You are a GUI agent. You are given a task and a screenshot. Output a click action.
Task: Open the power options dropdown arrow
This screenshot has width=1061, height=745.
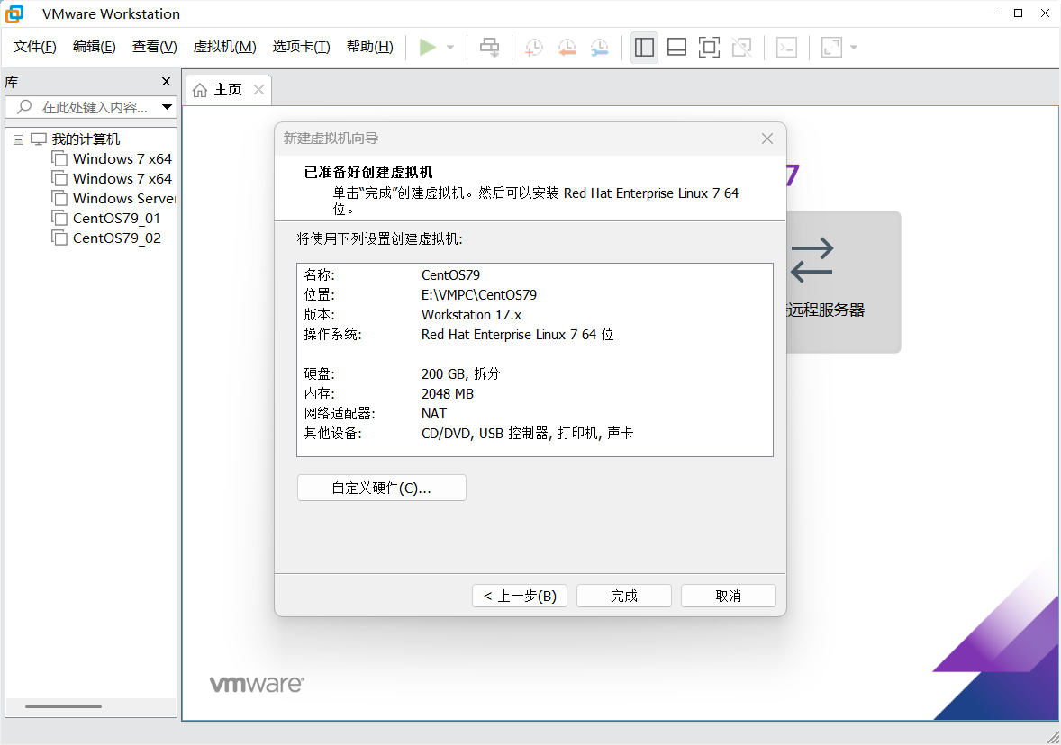click(450, 48)
